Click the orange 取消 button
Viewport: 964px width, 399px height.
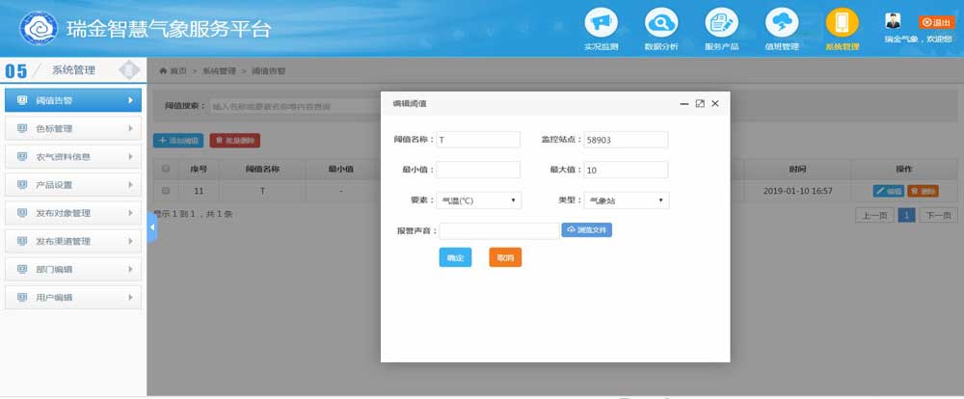(505, 258)
